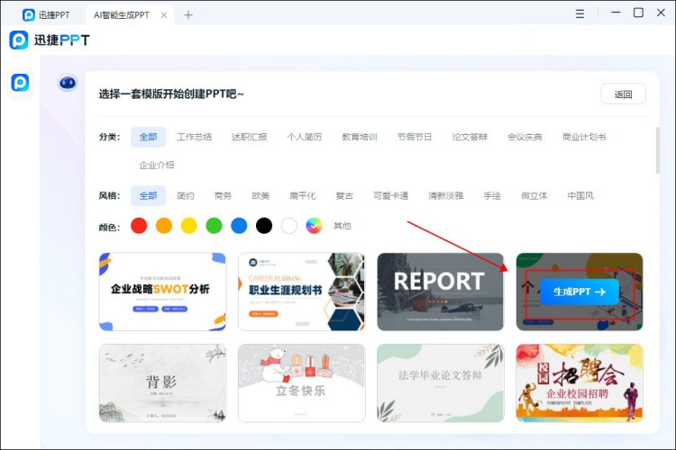Open a new tab with plus icon
The height and width of the screenshot is (450, 676).
click(x=188, y=15)
